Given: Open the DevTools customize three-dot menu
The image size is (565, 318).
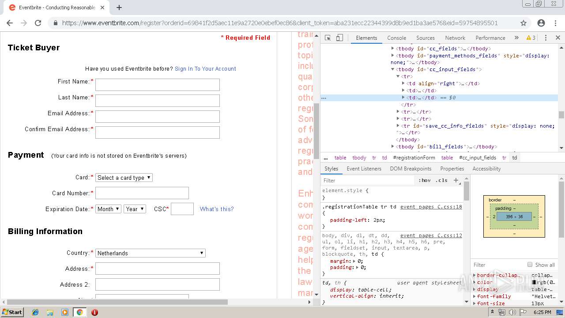Looking at the screenshot, I should [546, 38].
